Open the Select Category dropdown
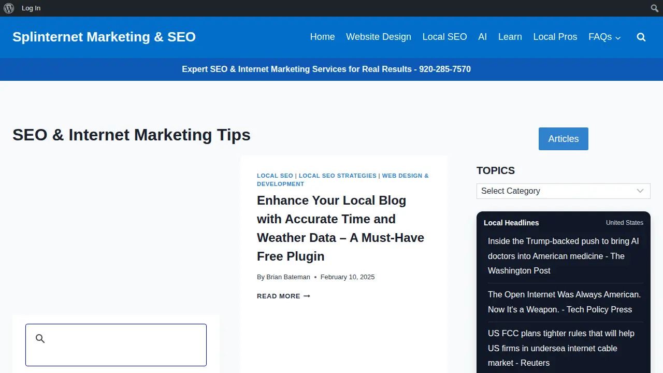This screenshot has height=373, width=663. pos(564,191)
